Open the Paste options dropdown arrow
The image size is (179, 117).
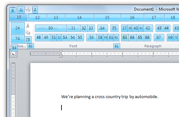pyautogui.click(x=18, y=39)
